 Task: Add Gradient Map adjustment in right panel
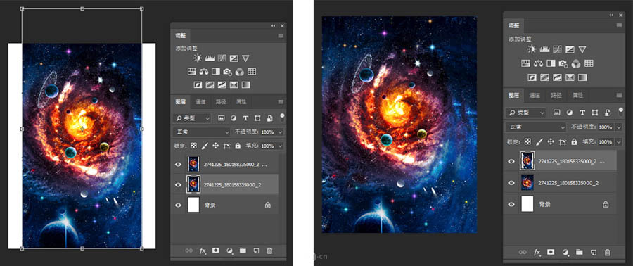(582, 77)
